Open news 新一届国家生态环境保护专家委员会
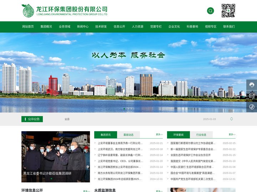 193,149
